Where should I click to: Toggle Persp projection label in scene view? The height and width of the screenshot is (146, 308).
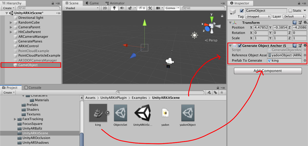(x=211, y=41)
